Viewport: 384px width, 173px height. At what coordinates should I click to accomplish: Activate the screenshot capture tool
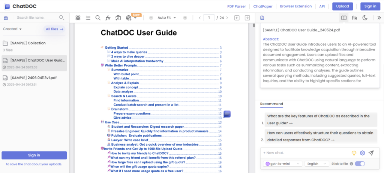pyautogui.click(x=118, y=18)
